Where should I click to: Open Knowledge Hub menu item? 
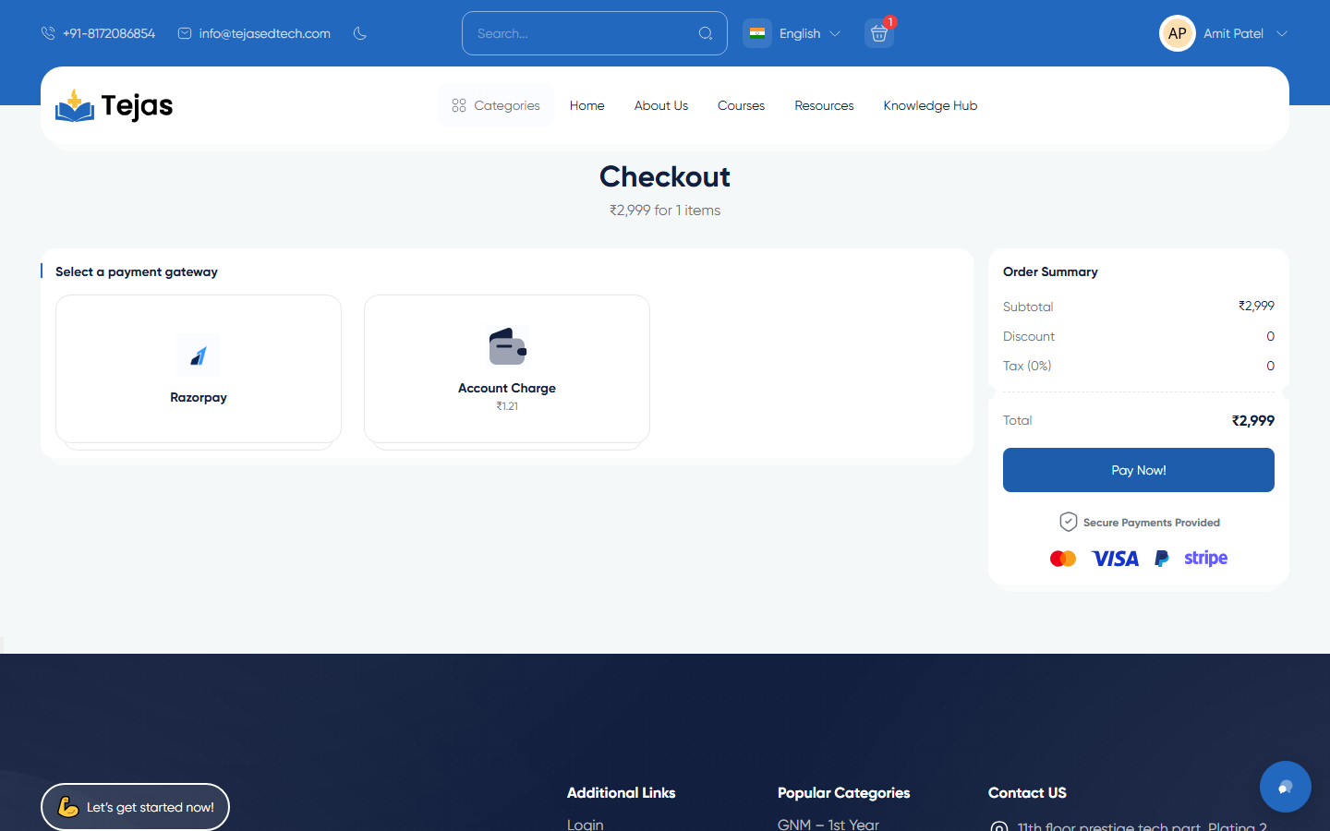click(x=930, y=105)
